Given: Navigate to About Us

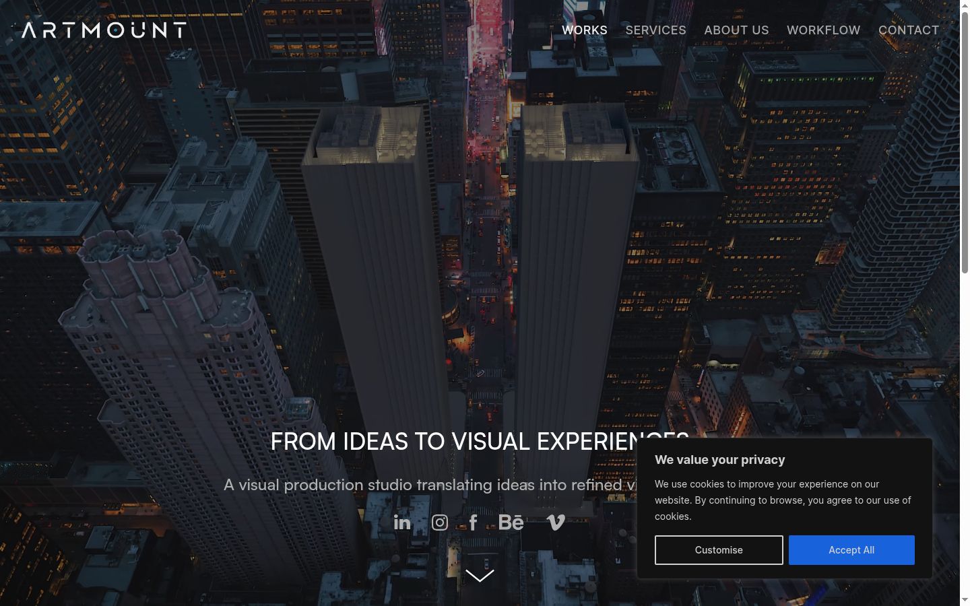Looking at the screenshot, I should 736,30.
